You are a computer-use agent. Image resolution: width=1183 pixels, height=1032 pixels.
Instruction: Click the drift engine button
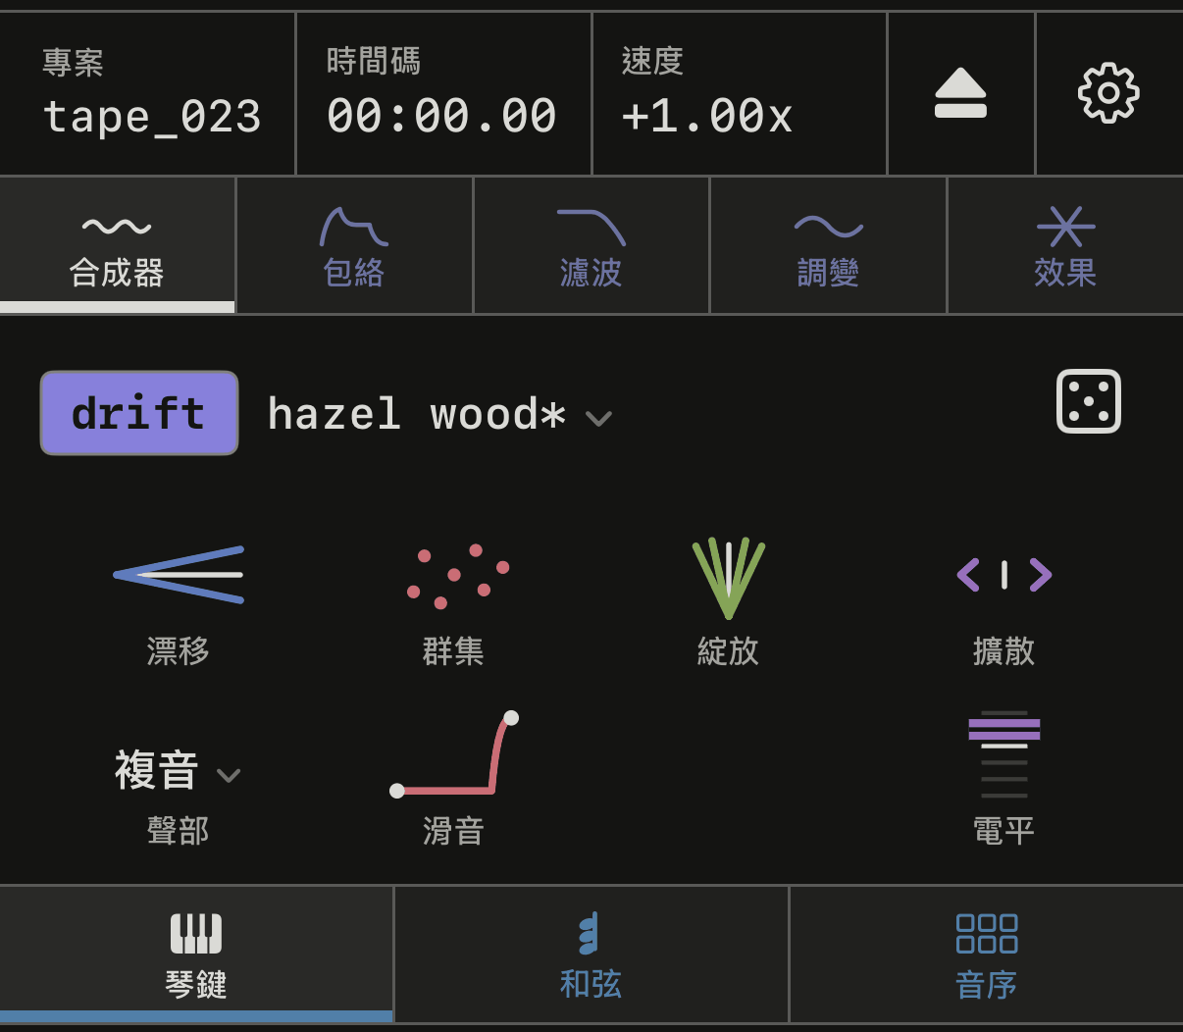click(139, 413)
